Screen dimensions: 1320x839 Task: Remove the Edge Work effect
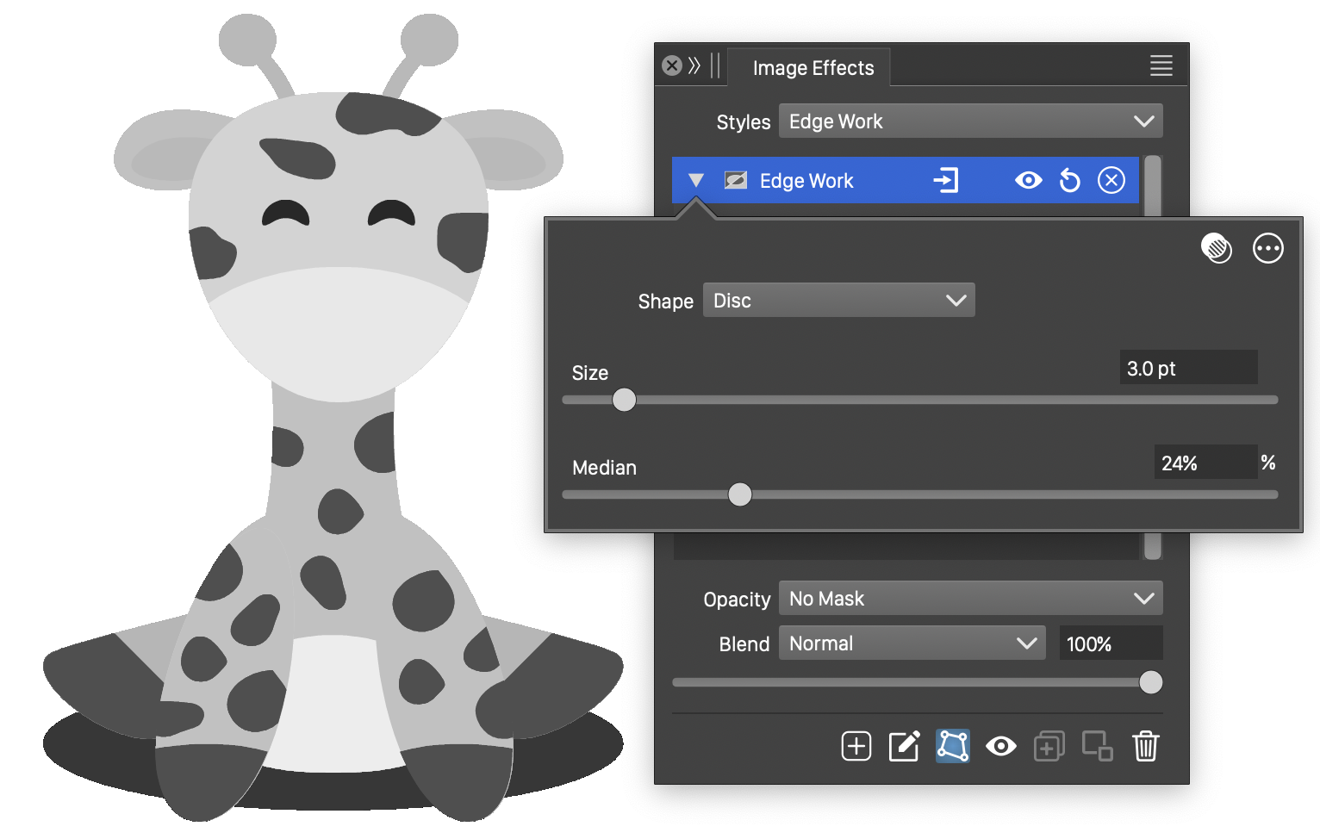click(1111, 181)
